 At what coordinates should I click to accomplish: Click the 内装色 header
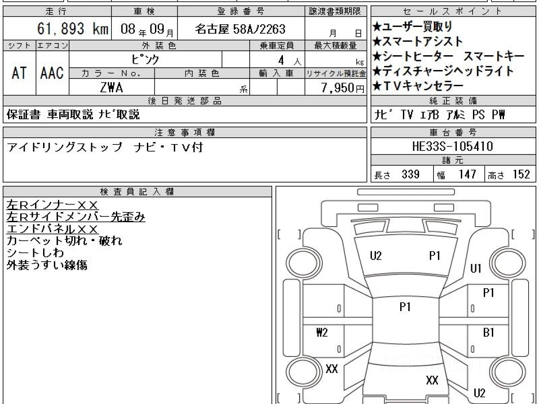pos(202,73)
